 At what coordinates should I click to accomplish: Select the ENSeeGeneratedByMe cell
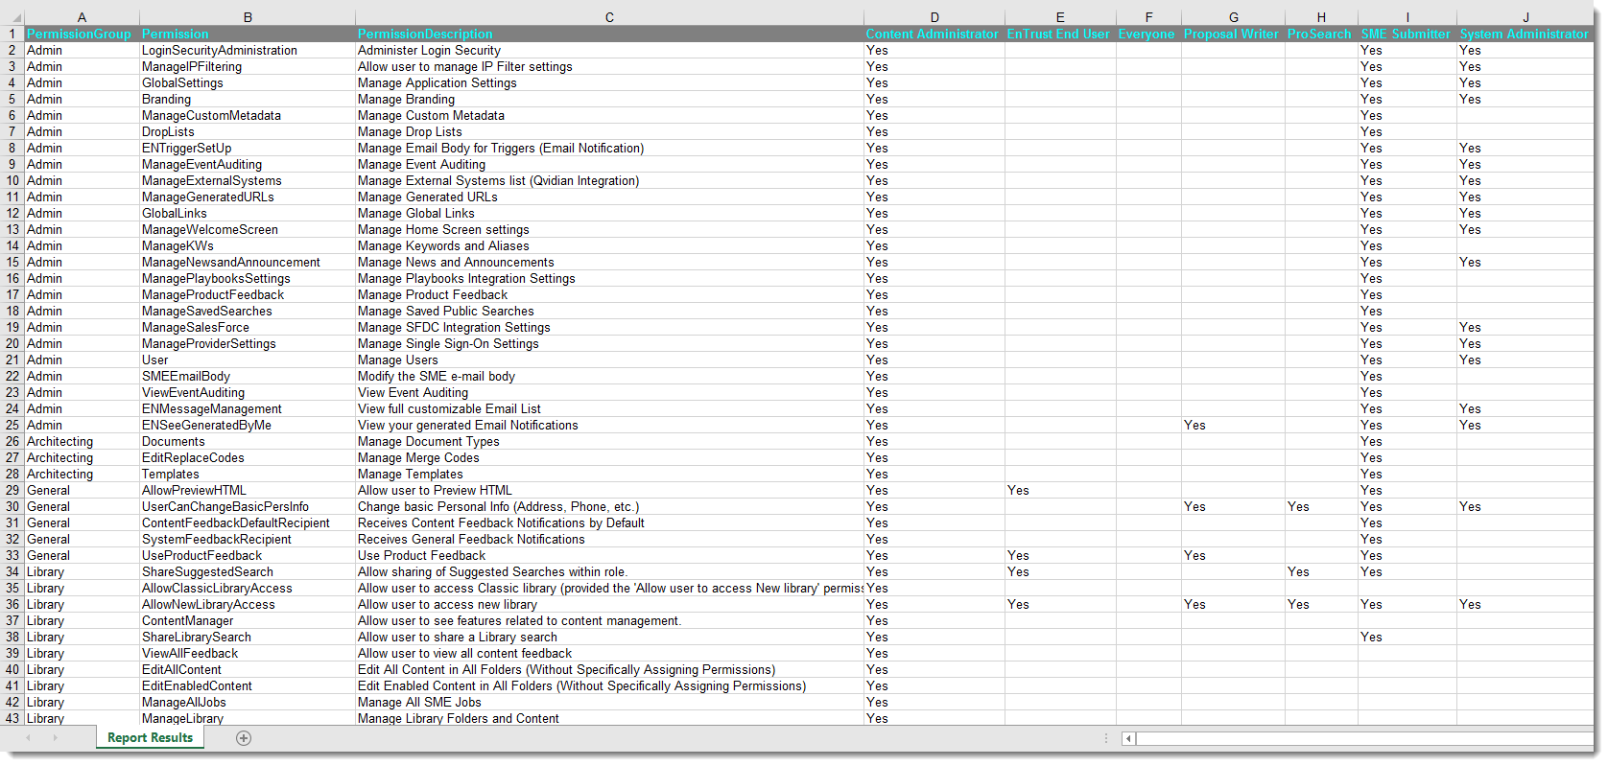point(248,425)
